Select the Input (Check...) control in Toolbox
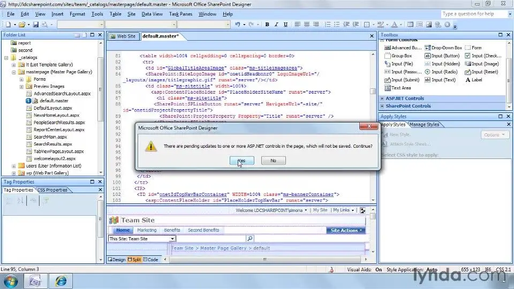This screenshot has height=289, width=514. 483,56
